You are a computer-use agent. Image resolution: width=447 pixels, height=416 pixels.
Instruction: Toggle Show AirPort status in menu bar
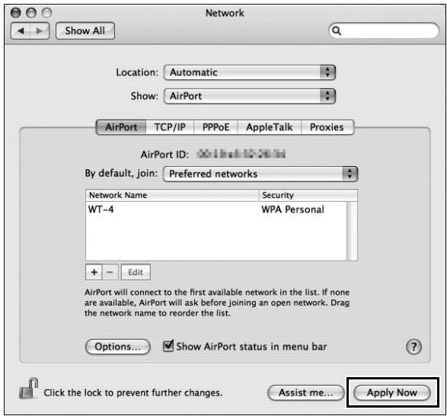168,346
